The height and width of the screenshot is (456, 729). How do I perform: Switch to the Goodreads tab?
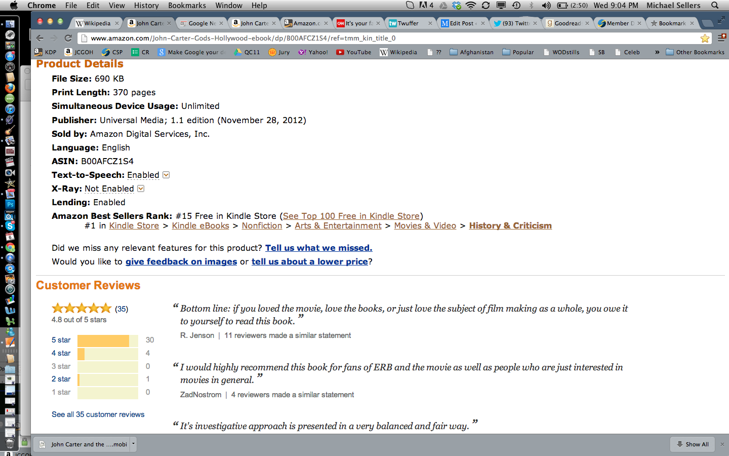click(566, 23)
